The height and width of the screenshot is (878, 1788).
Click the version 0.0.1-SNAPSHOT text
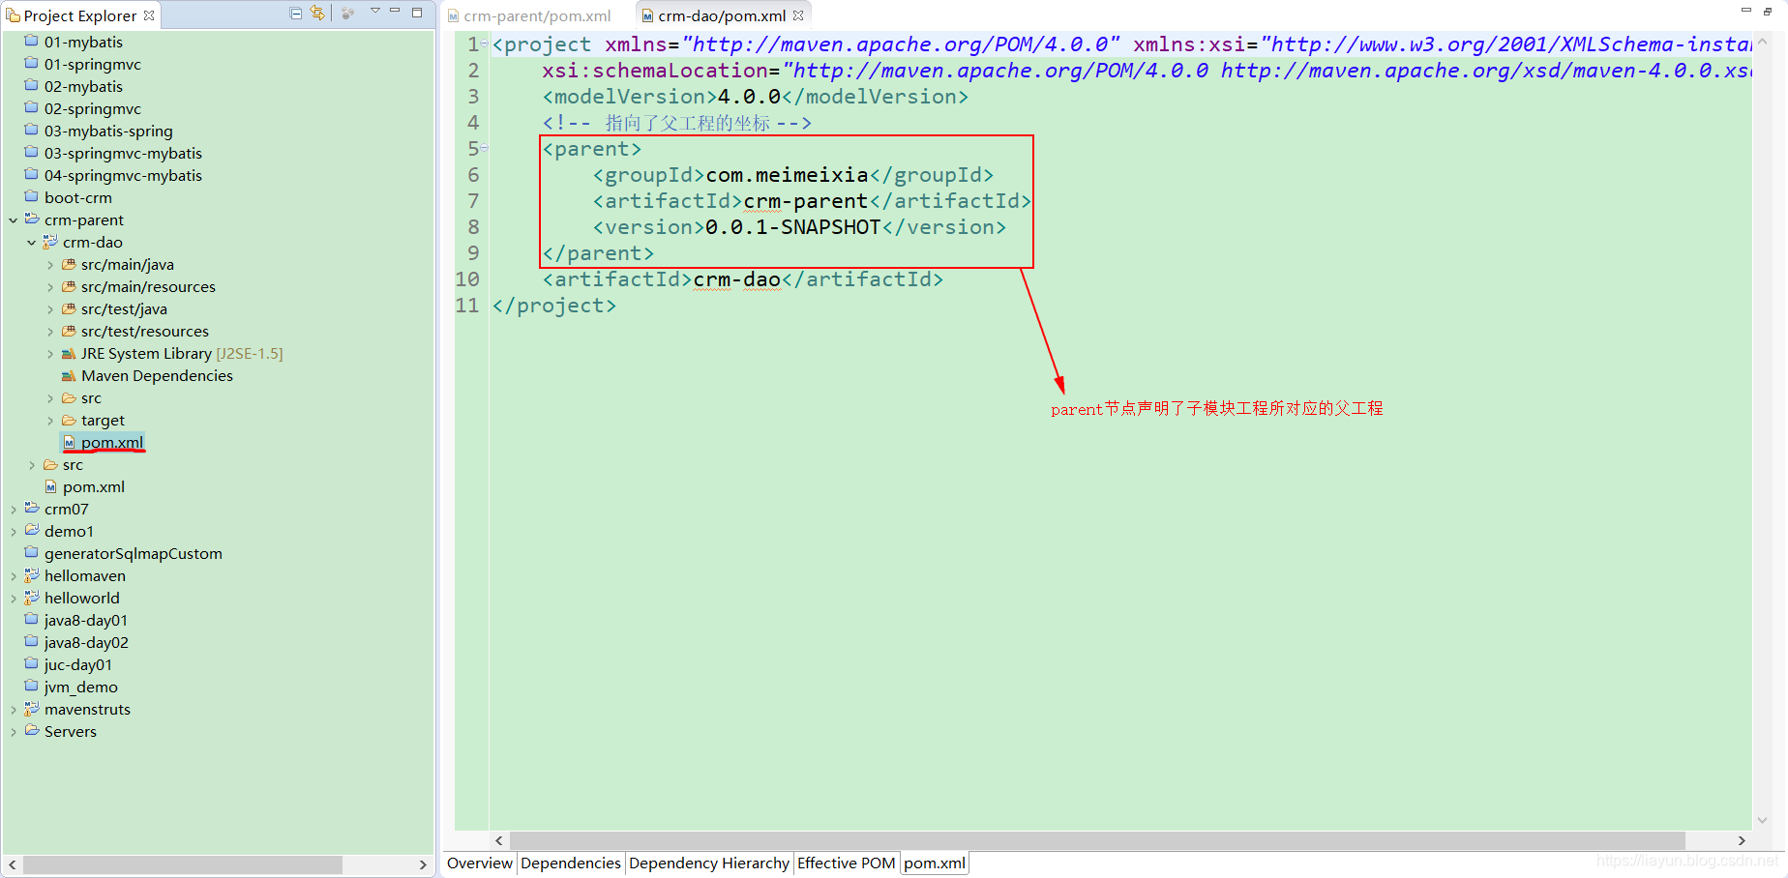click(793, 227)
